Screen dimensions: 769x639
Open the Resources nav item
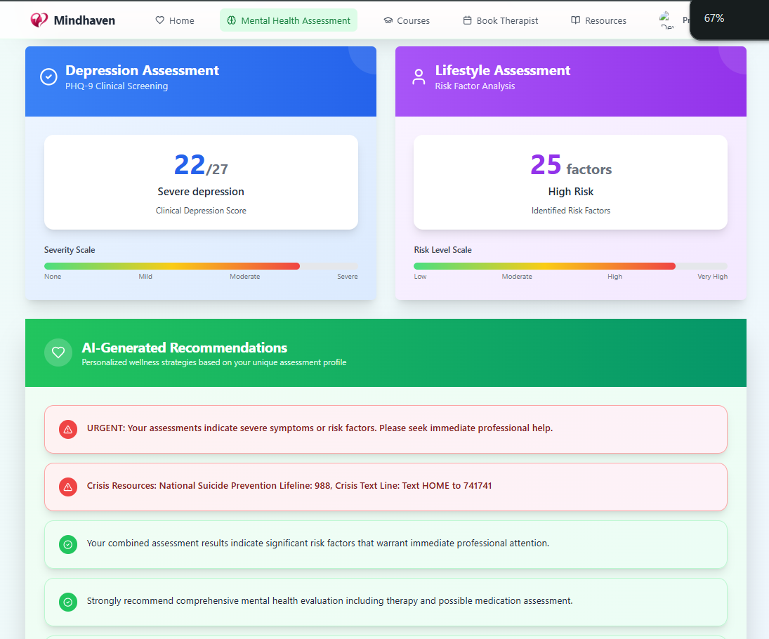599,20
